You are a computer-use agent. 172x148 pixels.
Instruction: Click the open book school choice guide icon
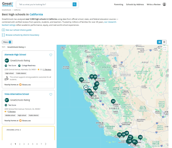click(3, 30)
